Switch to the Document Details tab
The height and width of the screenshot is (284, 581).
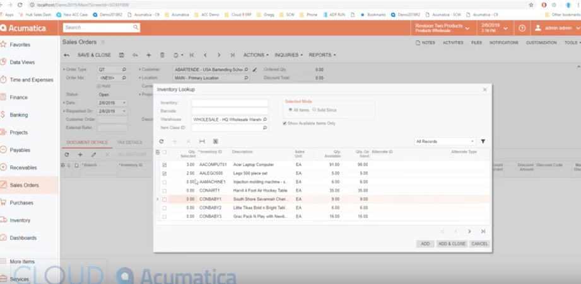(x=87, y=142)
